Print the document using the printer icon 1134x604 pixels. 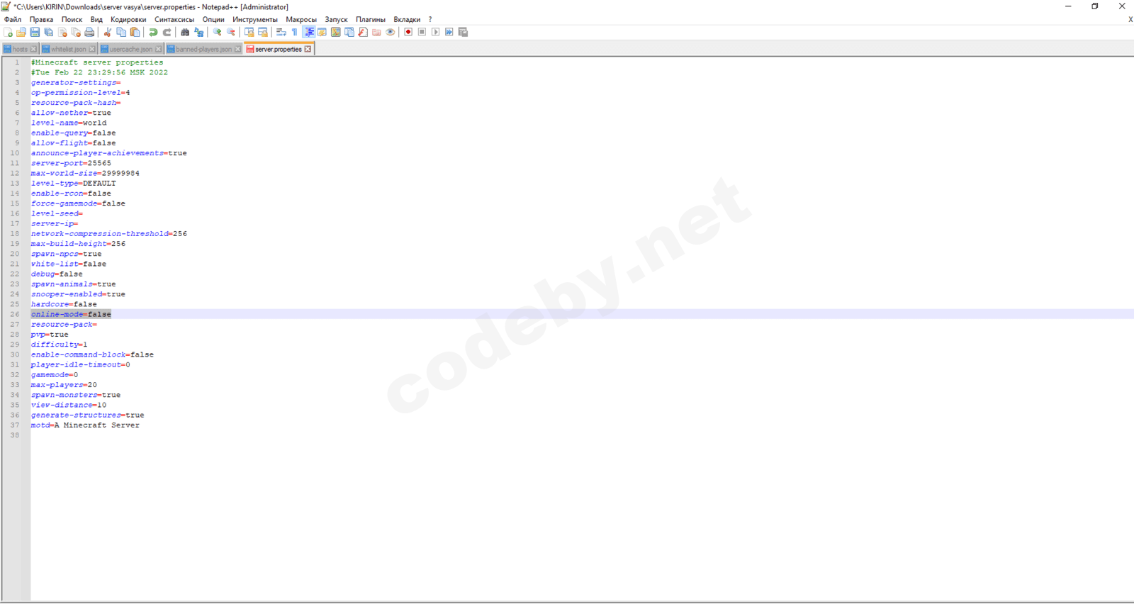coord(89,32)
